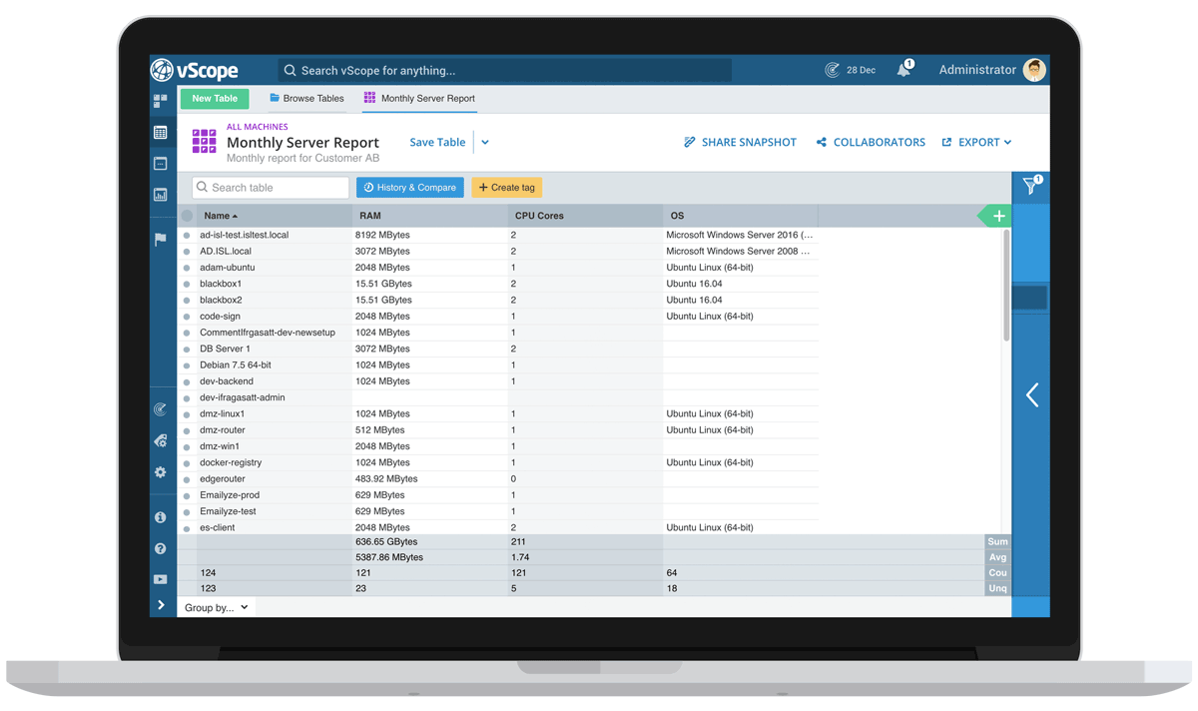Image resolution: width=1198 pixels, height=711 pixels.
Task: Click SHARE SNAPSHOT link
Action: pos(749,143)
